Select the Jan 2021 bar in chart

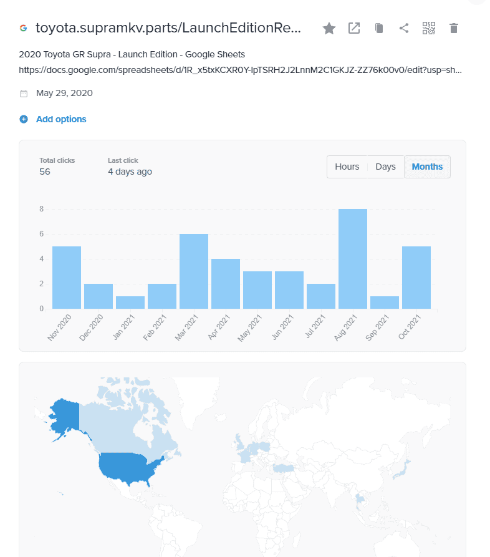click(x=130, y=303)
